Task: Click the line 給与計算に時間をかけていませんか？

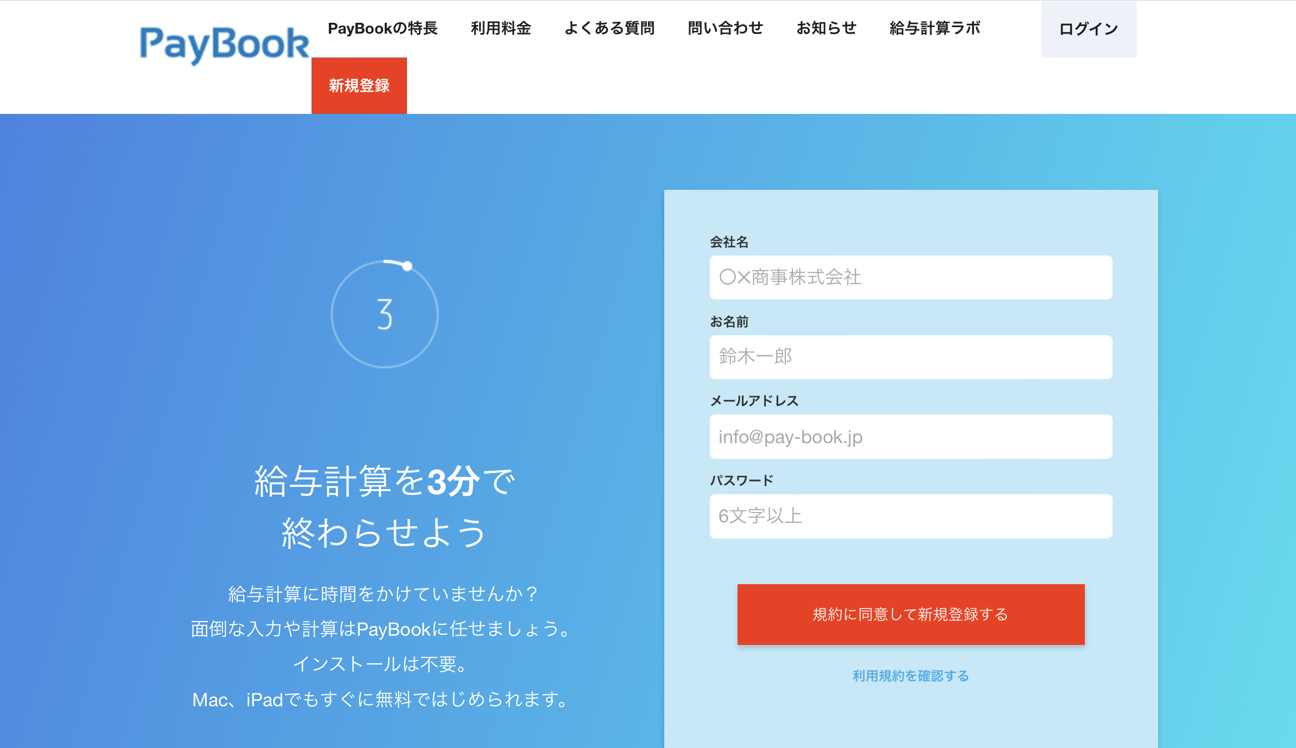Action: click(x=383, y=594)
